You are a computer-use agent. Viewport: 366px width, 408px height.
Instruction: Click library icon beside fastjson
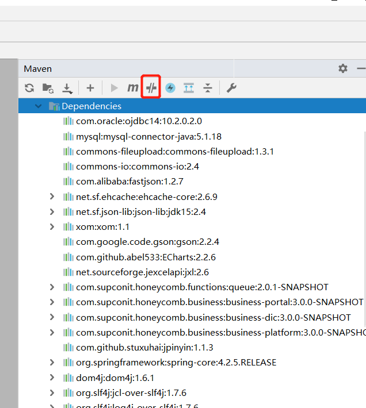click(68, 182)
